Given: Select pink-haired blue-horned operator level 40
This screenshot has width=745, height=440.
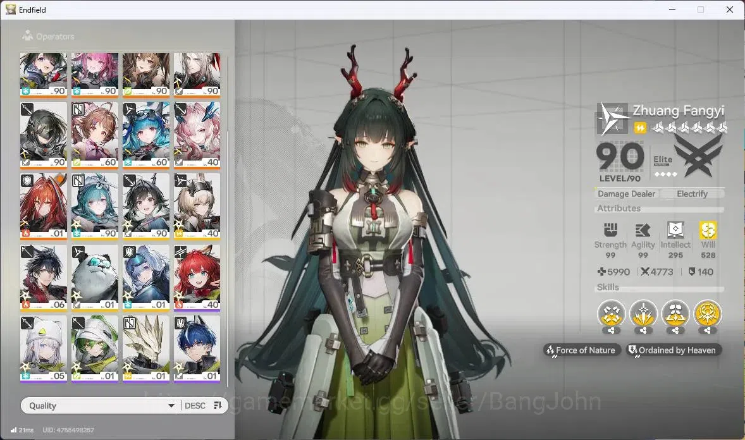Looking at the screenshot, I should coord(197,135).
